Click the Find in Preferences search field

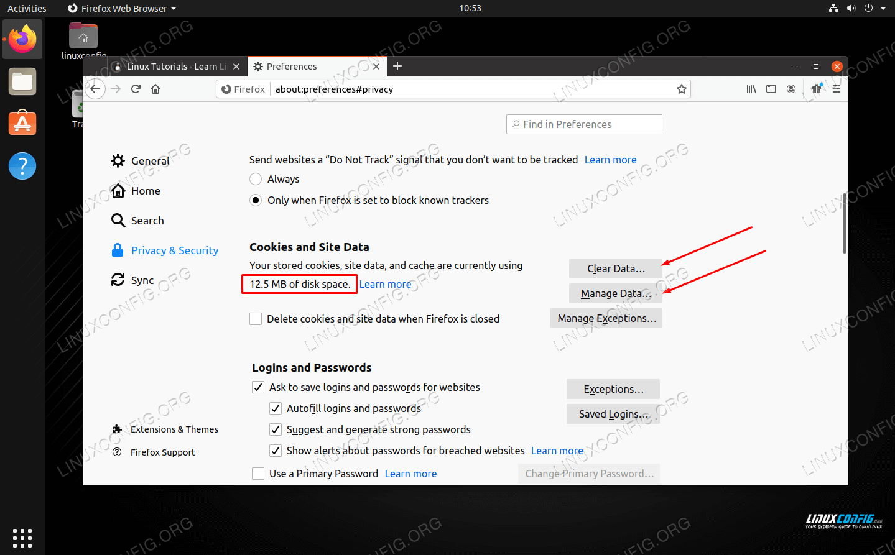point(584,124)
